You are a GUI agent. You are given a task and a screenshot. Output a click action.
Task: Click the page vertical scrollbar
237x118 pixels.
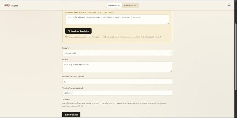click(236, 57)
